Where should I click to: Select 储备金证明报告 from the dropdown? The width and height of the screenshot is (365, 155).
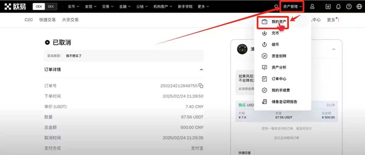click(x=282, y=102)
